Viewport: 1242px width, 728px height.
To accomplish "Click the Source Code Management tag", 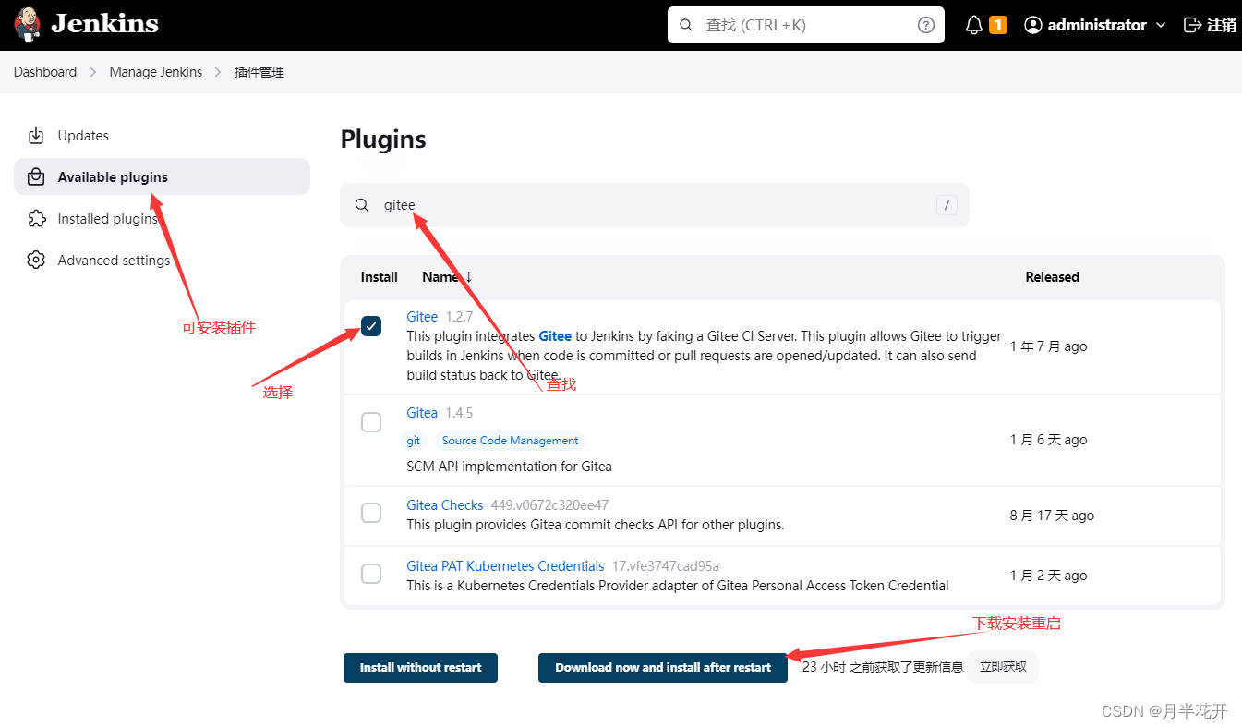I will (510, 441).
